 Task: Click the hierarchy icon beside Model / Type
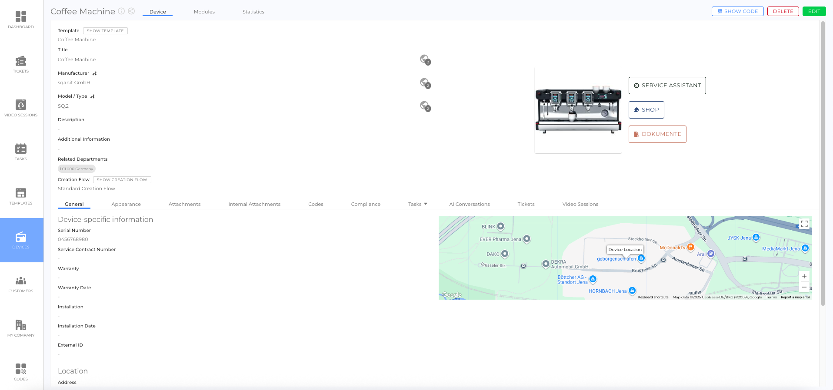point(93,96)
